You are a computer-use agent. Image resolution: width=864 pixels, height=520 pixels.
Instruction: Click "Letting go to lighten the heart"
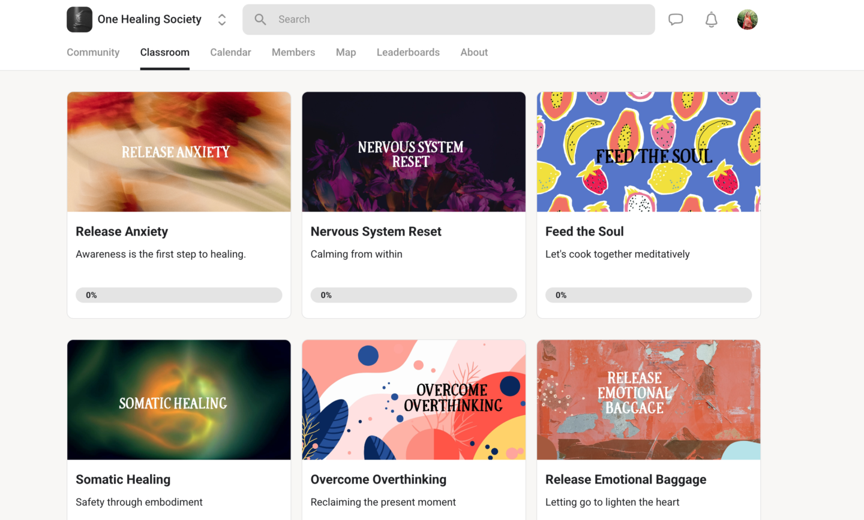click(613, 502)
